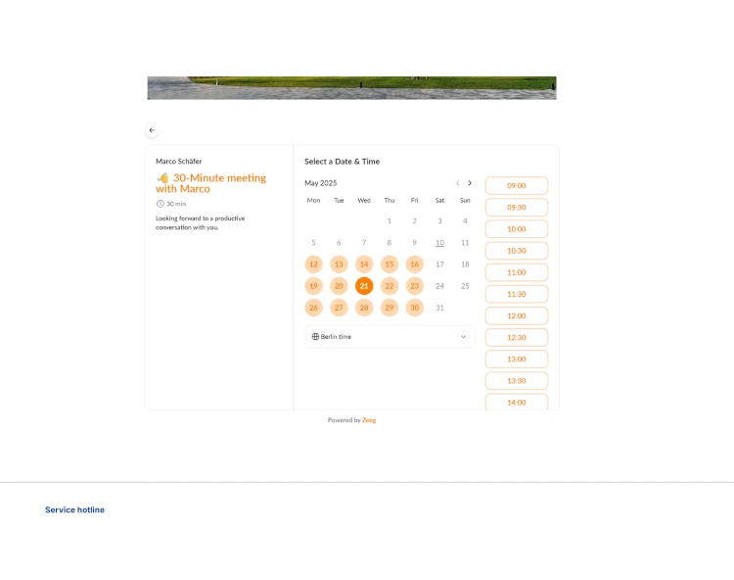
Task: Click the underlined date 10
Action: coord(440,243)
